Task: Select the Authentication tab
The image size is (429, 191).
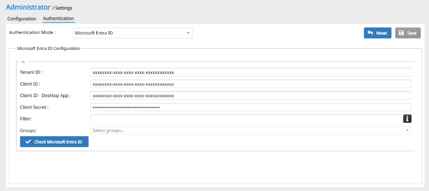Action: click(x=58, y=19)
